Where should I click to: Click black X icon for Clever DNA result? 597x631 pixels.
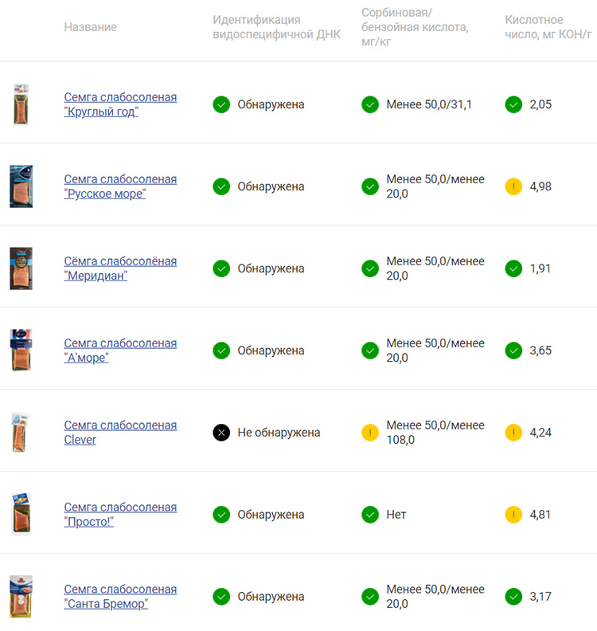tap(221, 433)
